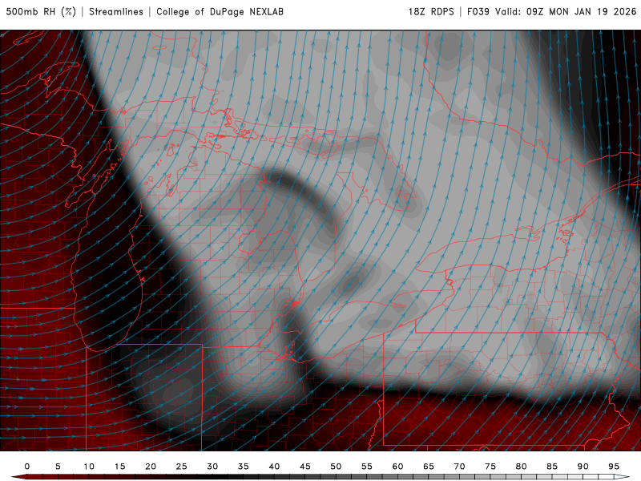The width and height of the screenshot is (641, 481).
Task: Click the "20" color scale label
Action: [151, 467]
